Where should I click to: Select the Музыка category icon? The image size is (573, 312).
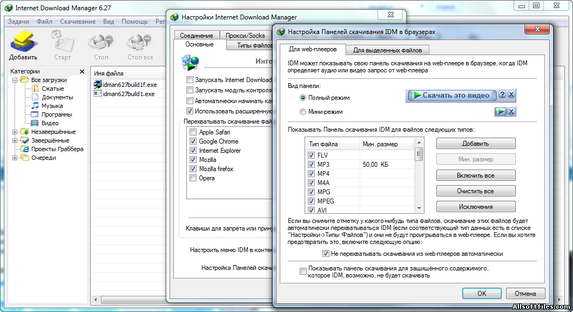coord(35,106)
